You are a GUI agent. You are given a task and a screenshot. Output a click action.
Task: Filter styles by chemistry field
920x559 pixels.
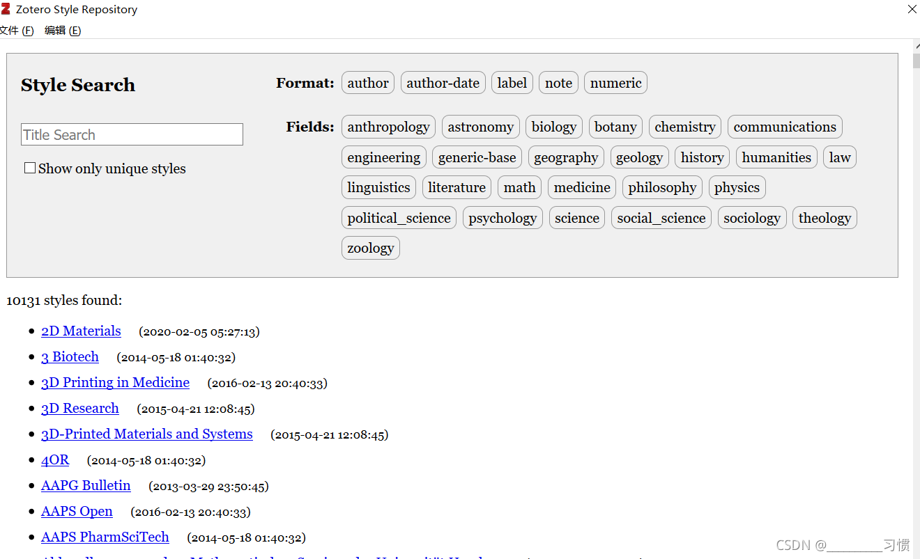(x=684, y=127)
